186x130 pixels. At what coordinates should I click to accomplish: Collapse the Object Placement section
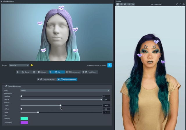tap(4, 86)
